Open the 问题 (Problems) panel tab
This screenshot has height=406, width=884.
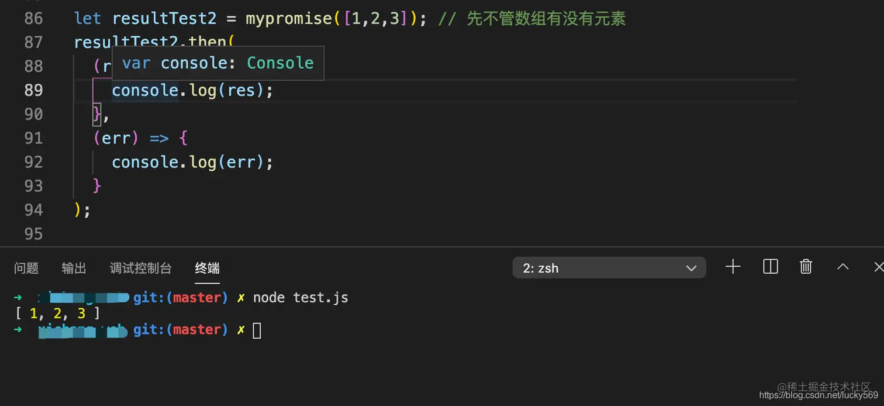tap(26, 269)
